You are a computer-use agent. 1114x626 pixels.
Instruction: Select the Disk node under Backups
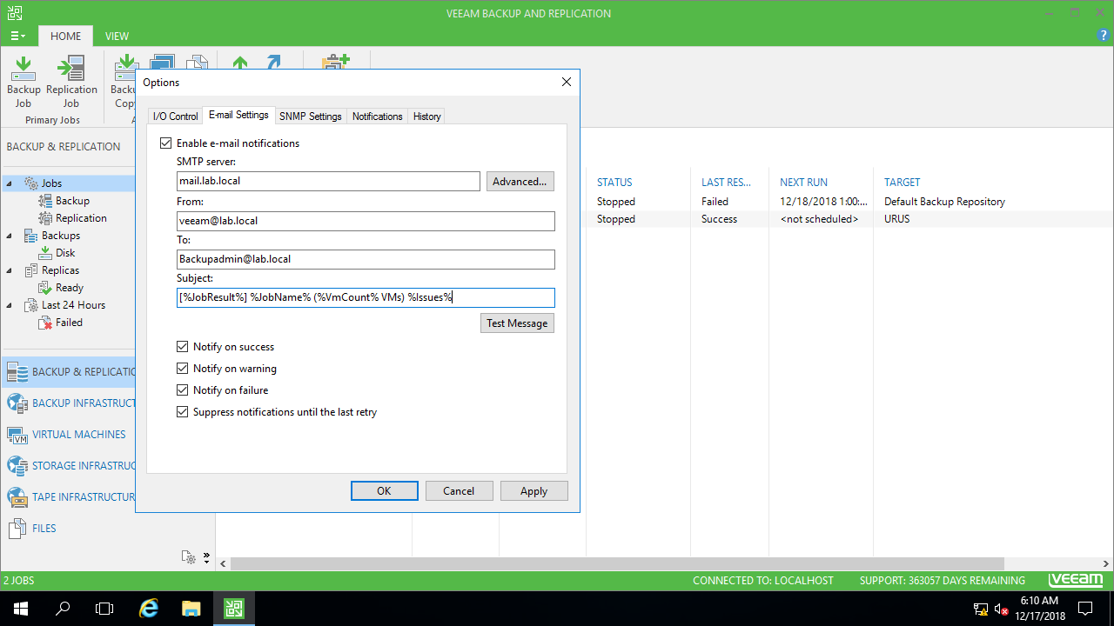(x=64, y=253)
